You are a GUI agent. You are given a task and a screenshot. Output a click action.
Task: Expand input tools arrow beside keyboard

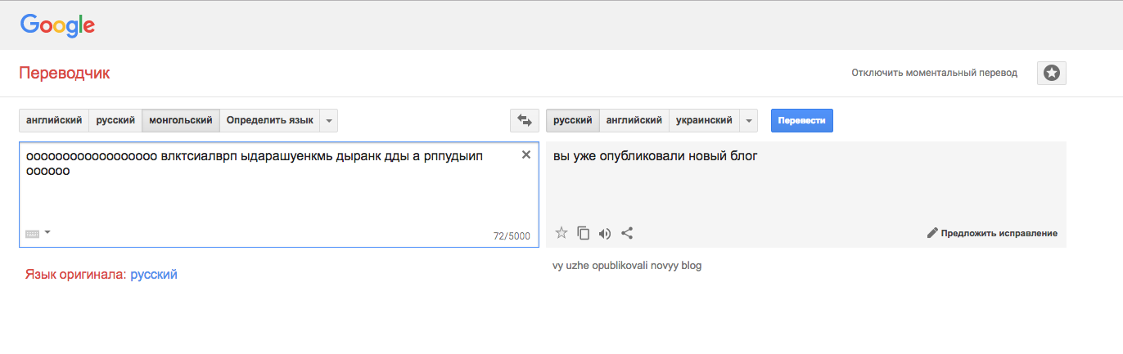tap(47, 233)
